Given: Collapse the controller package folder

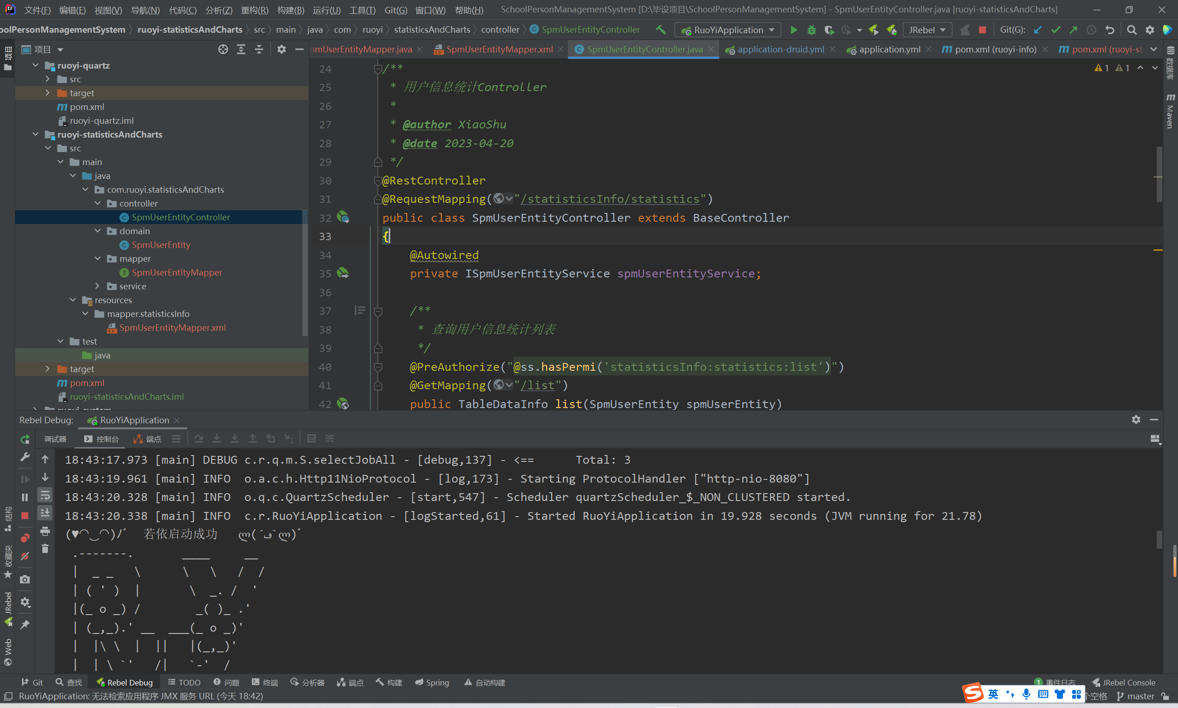Looking at the screenshot, I should tap(98, 203).
